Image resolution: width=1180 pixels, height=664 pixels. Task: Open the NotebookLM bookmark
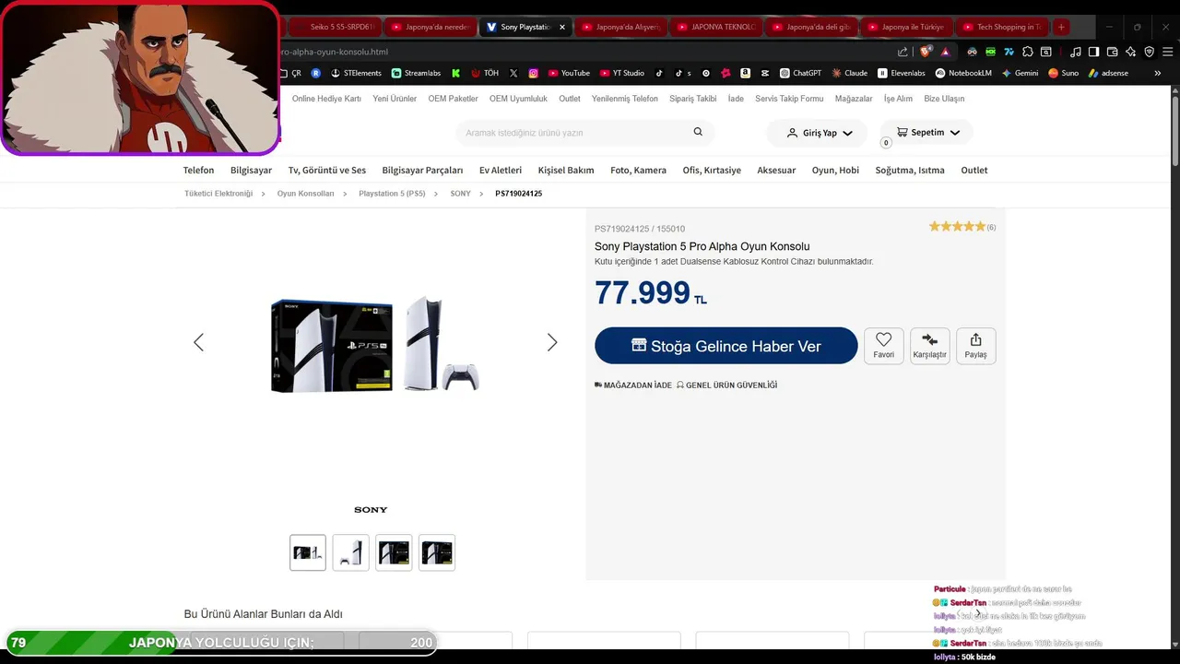[963, 73]
